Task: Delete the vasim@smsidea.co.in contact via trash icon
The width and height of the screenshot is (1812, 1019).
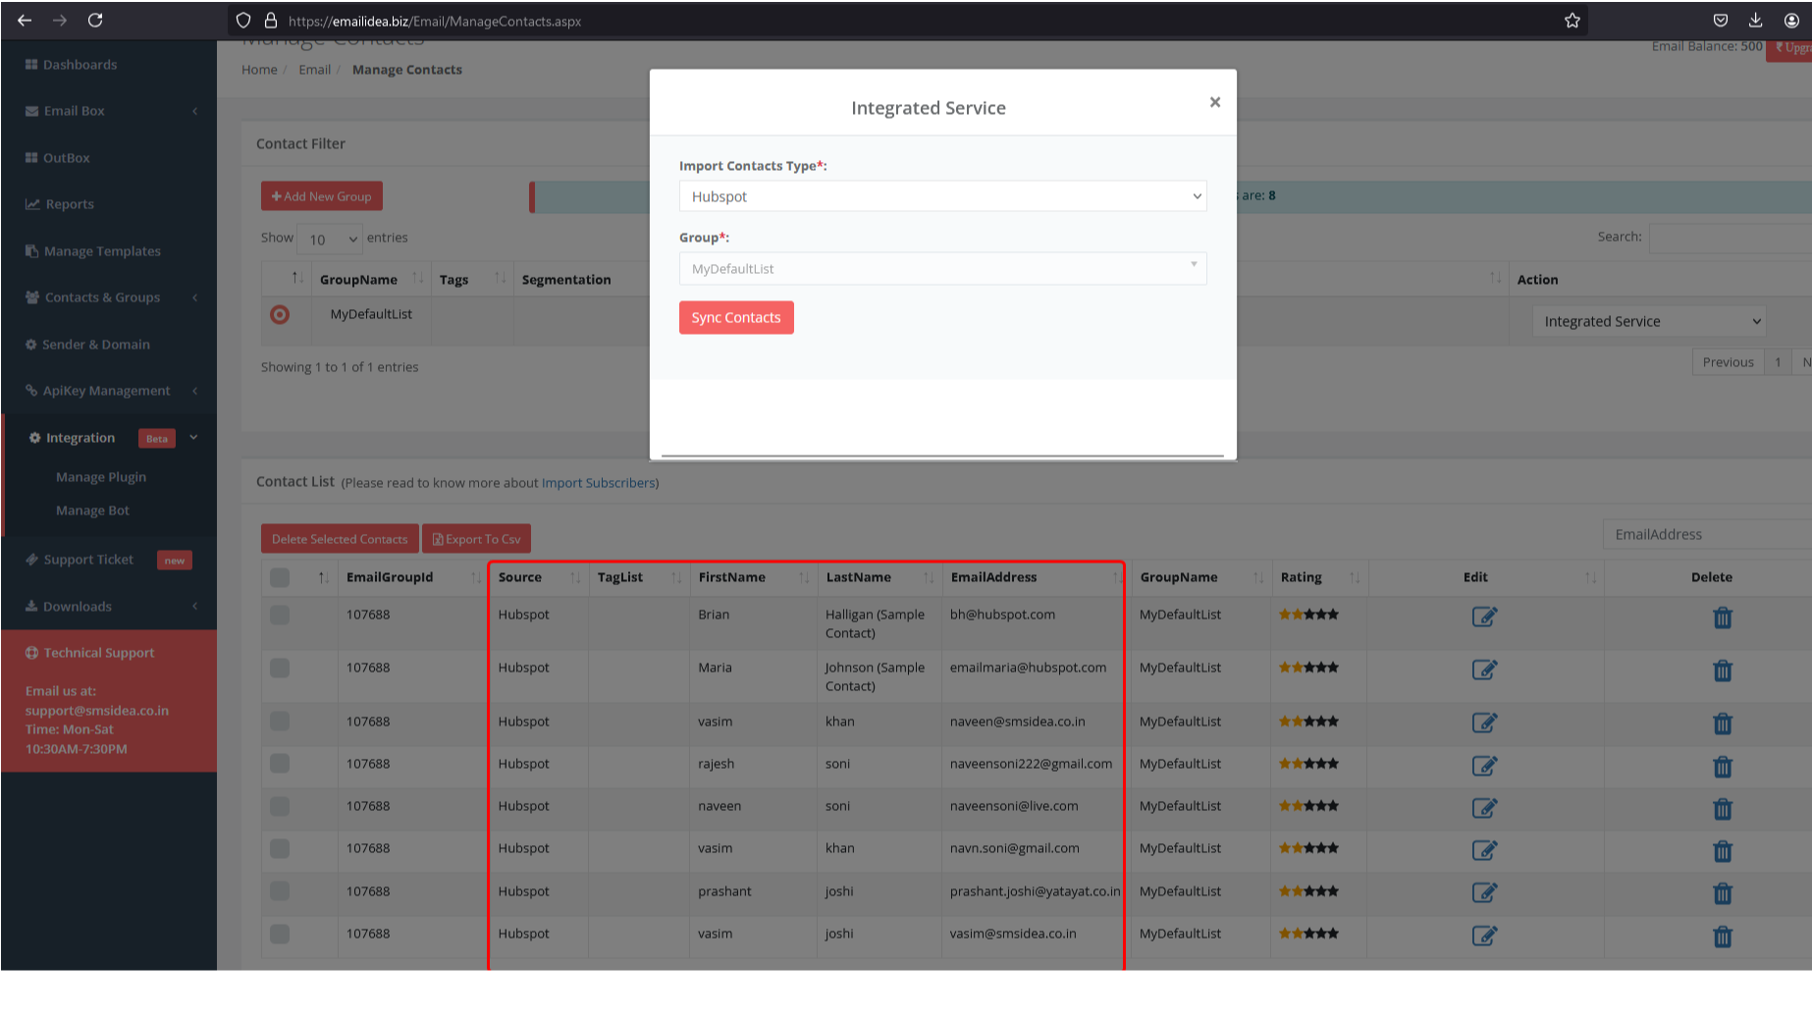Action: click(1722, 937)
